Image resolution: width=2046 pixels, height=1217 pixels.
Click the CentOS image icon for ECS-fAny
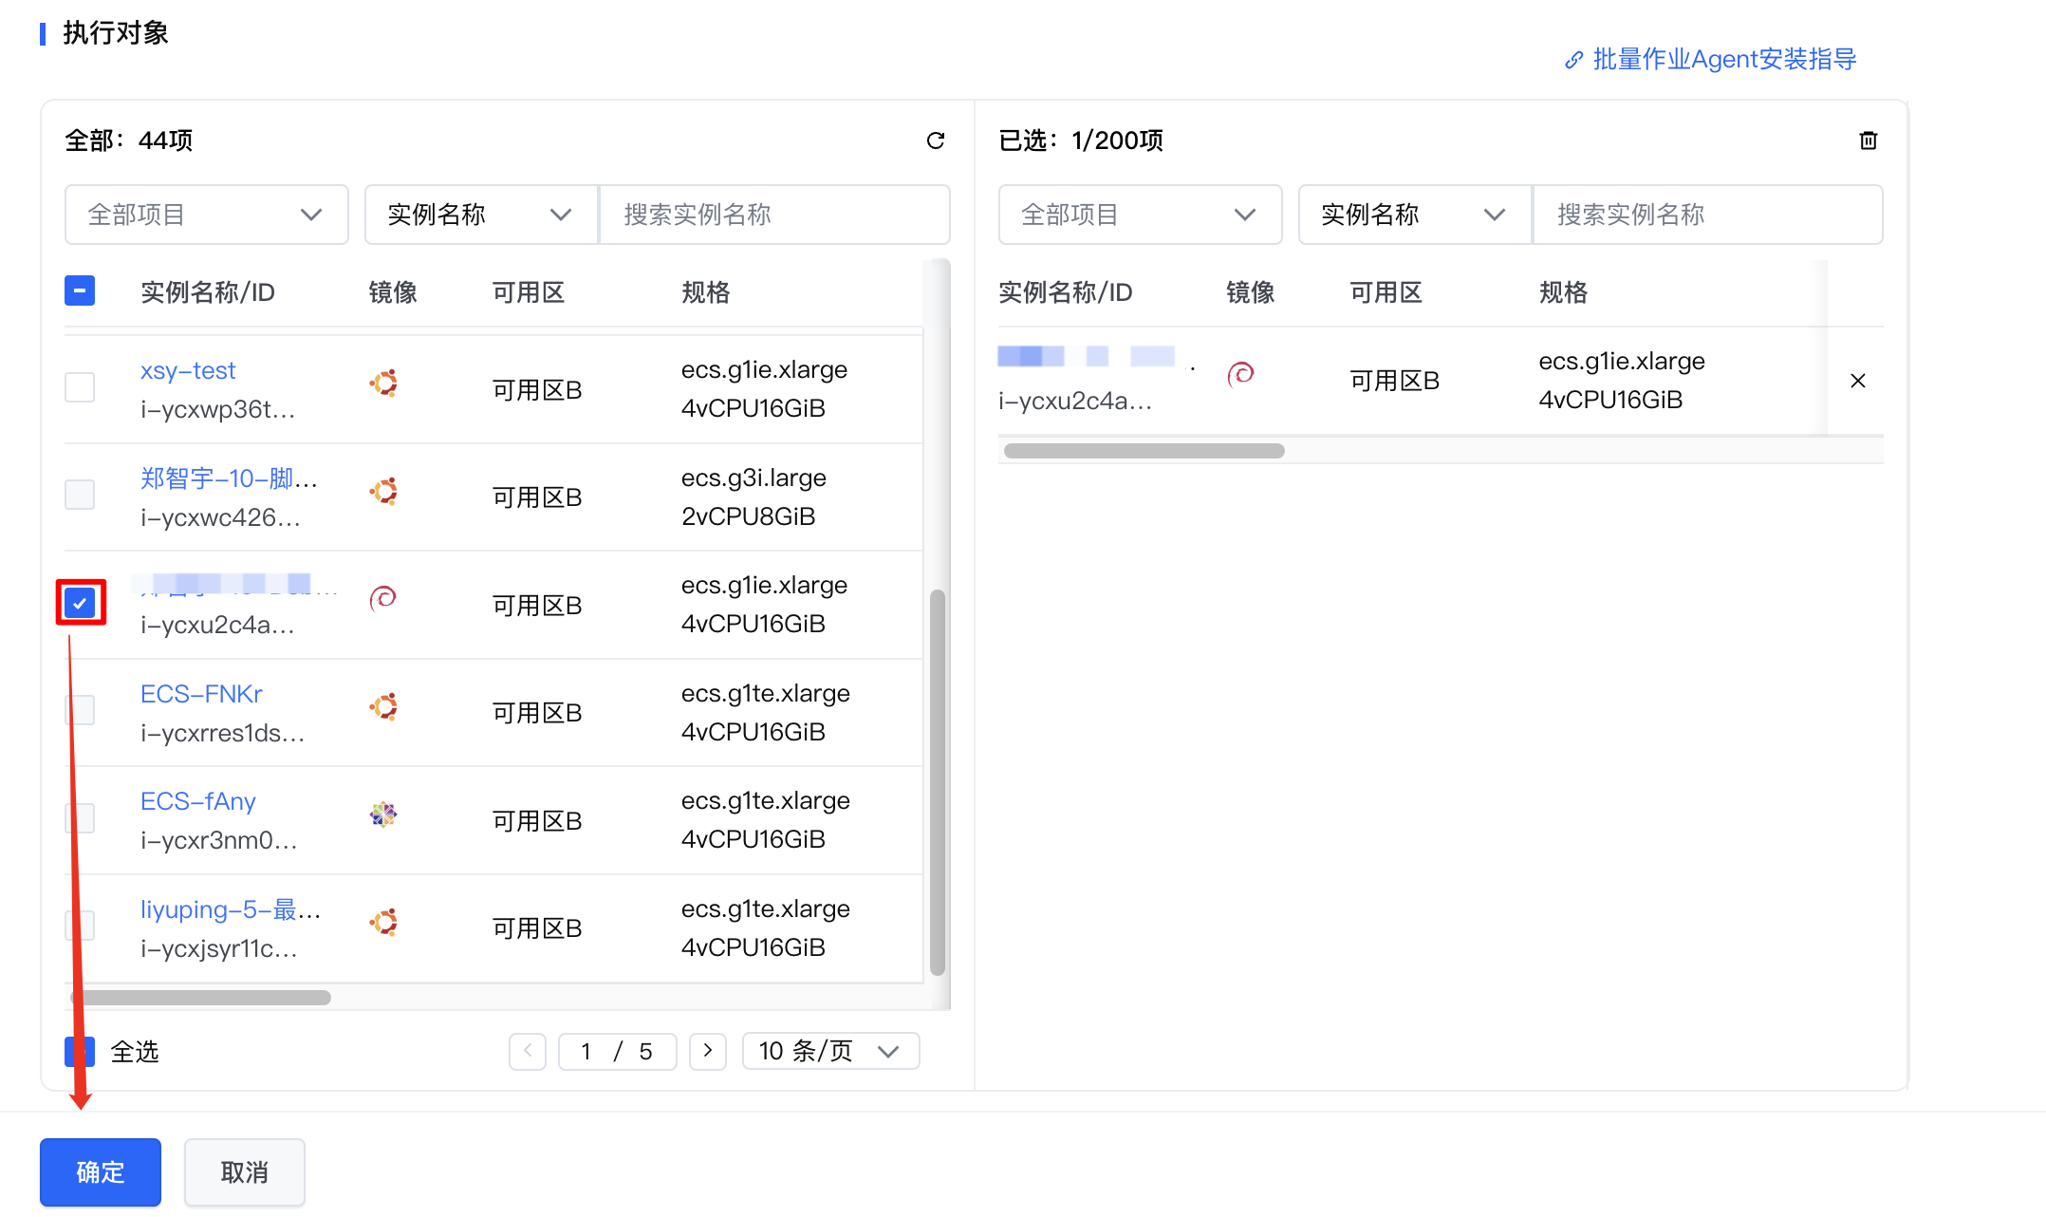pyautogui.click(x=383, y=814)
